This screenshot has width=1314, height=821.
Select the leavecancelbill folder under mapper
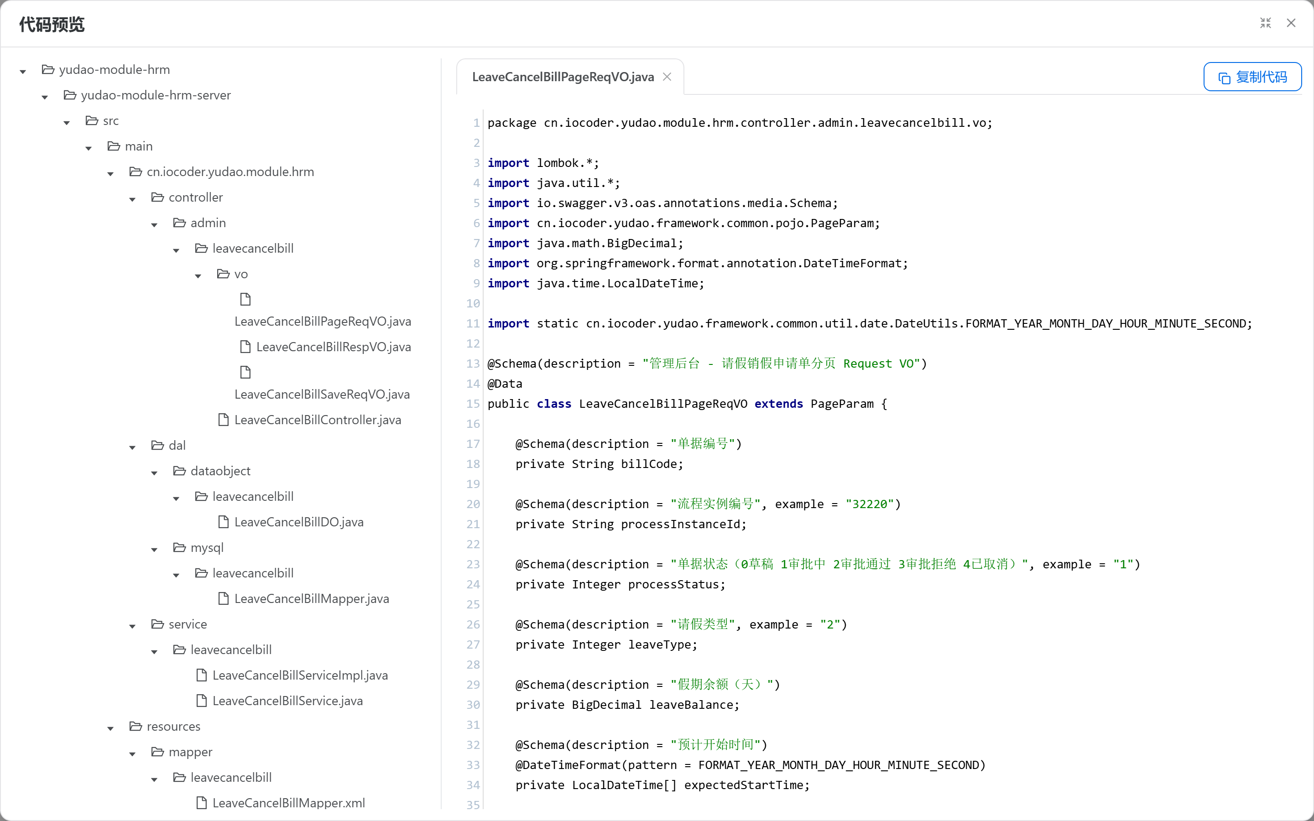[x=231, y=777]
